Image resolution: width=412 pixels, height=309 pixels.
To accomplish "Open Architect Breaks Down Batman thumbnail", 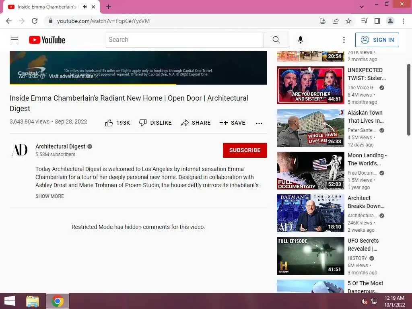I will click(x=310, y=213).
